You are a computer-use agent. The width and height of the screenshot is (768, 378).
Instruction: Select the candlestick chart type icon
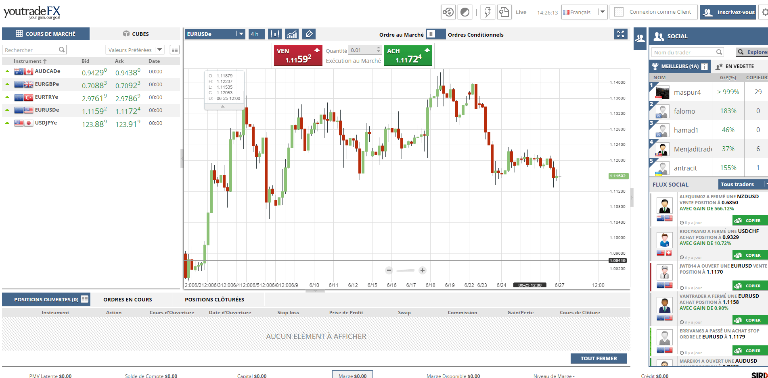pyautogui.click(x=275, y=34)
